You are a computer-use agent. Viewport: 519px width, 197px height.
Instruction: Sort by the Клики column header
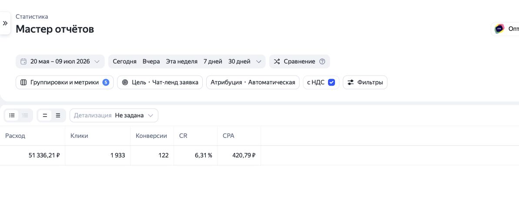pyautogui.click(x=79, y=136)
